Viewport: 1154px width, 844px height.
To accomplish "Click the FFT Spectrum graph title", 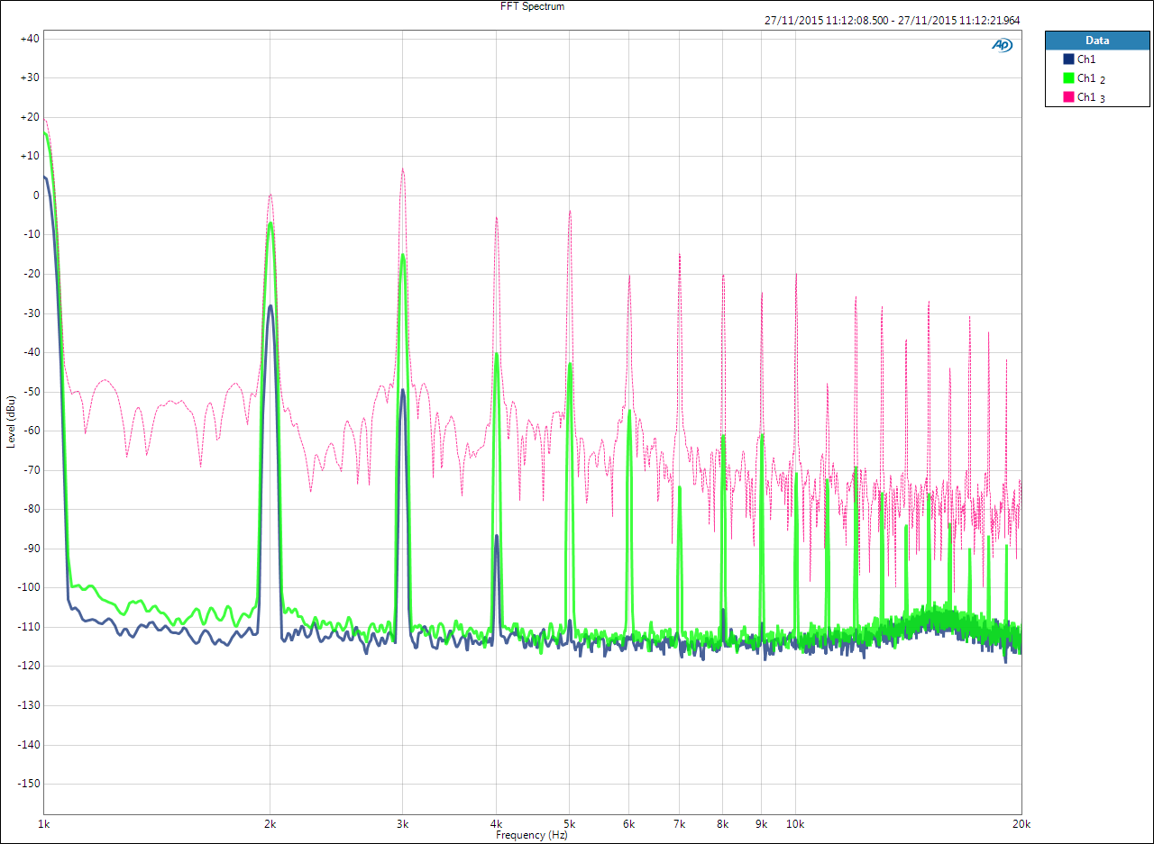I will point(532,6).
